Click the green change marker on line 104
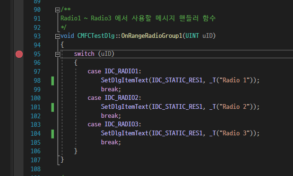This screenshot has height=176, width=293. 52,134
